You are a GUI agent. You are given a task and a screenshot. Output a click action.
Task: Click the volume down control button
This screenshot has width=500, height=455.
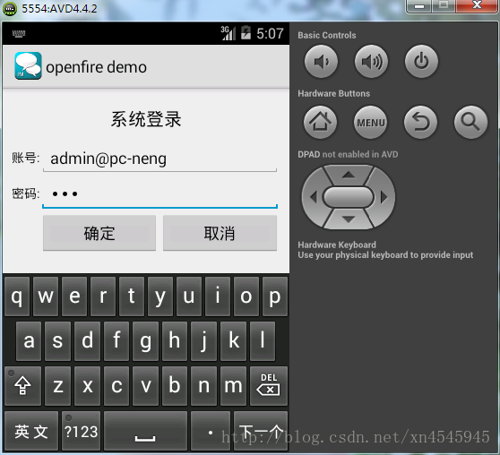(x=321, y=61)
